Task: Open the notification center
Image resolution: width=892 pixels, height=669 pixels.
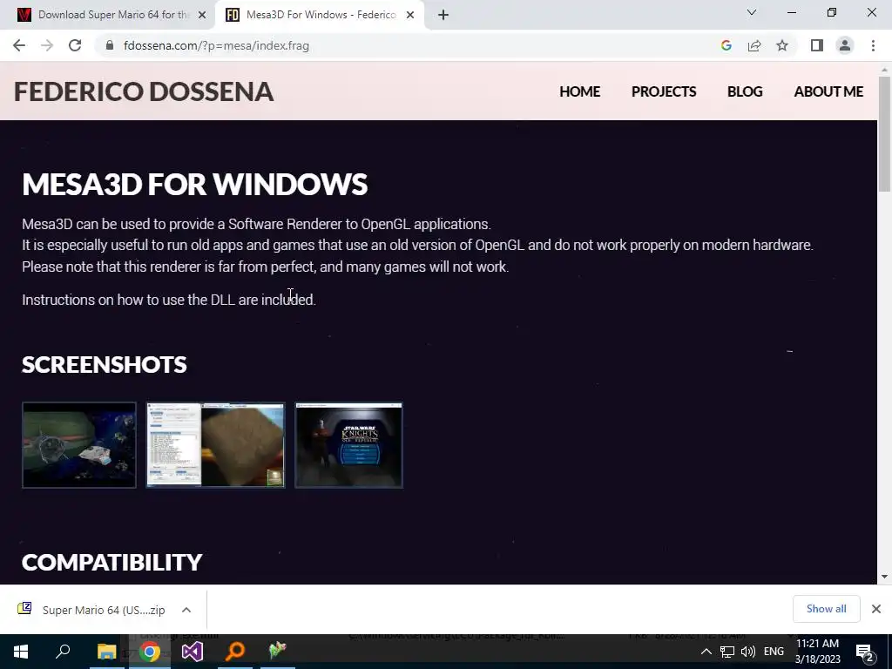Action: pyautogui.click(x=864, y=652)
